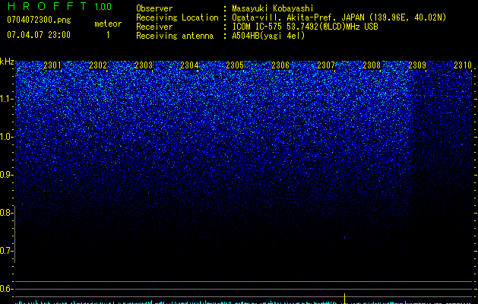Click the 0.6 frequency axis label
The image size is (478, 304).
pos(6,289)
